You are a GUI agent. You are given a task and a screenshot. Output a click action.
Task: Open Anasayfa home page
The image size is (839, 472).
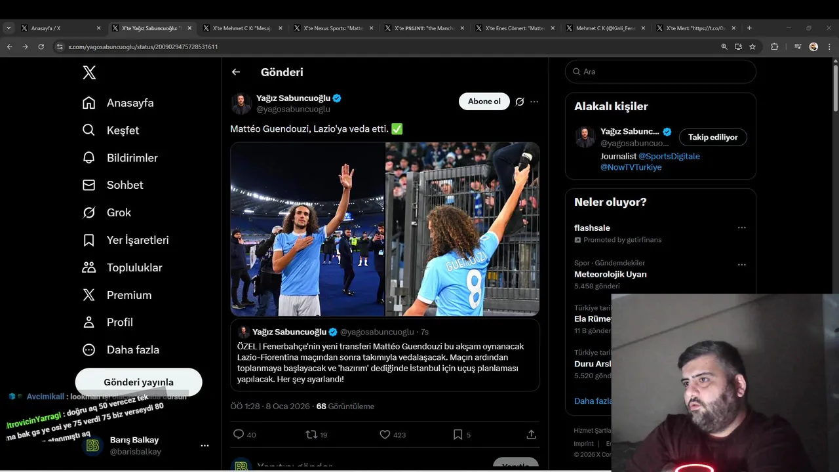click(118, 103)
